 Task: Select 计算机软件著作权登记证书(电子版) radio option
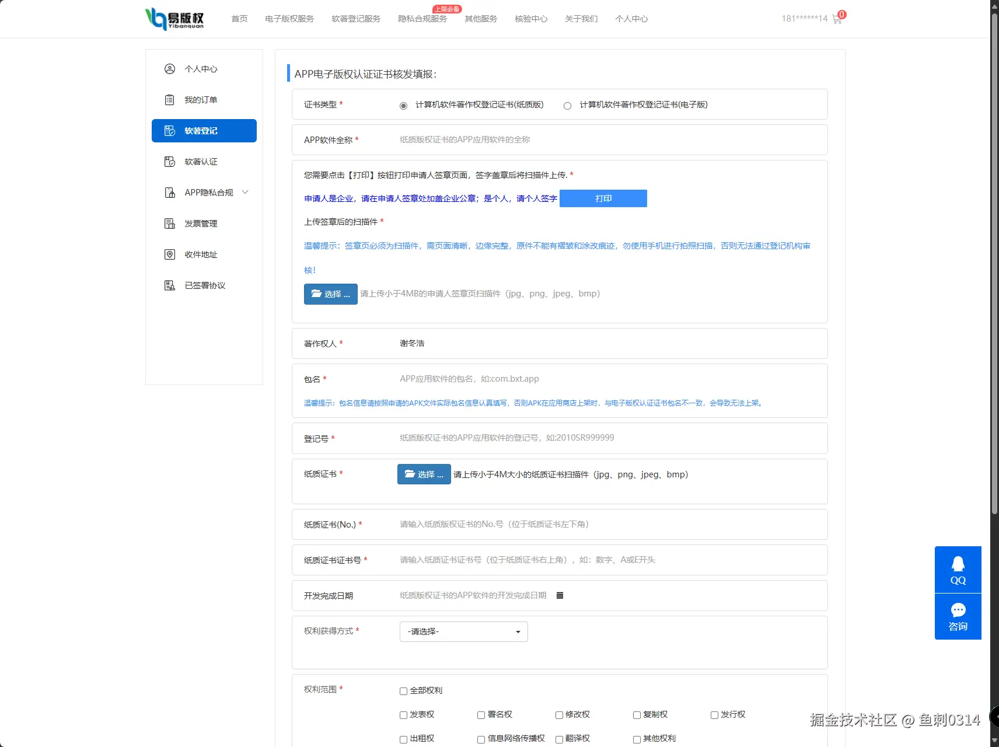pos(567,106)
